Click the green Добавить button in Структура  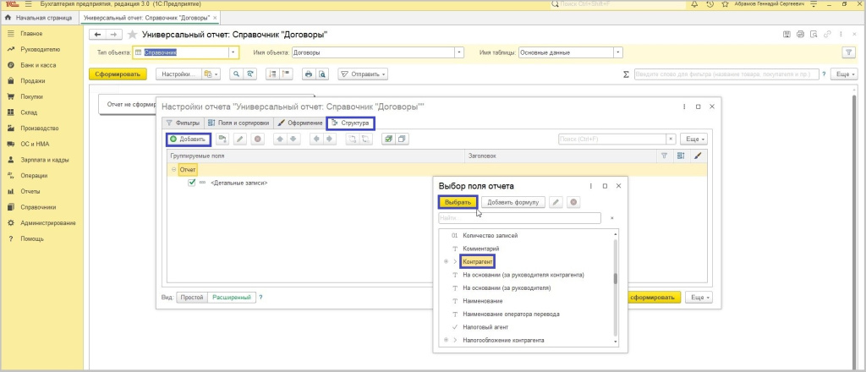[188, 139]
